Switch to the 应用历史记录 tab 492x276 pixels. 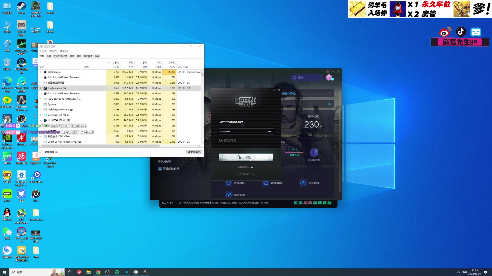click(x=60, y=56)
